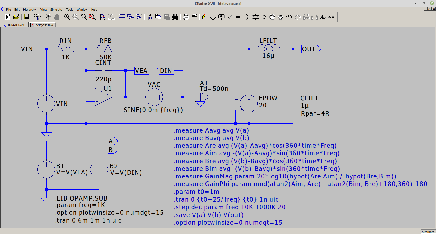Viewport: 436px width, 234px height.
Task: Cascade windows using toolbar icon
Action: click(131, 17)
